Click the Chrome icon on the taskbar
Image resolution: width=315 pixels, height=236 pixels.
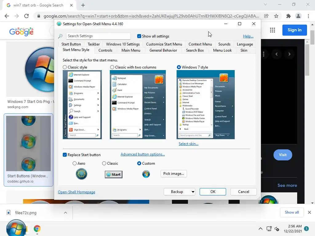[37, 229]
